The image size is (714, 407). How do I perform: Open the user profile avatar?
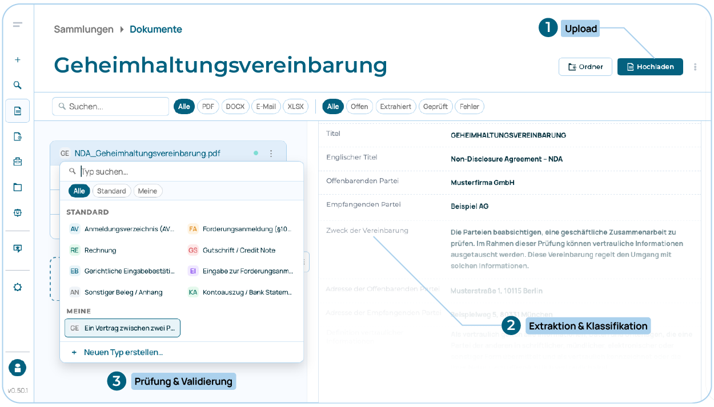[18, 368]
